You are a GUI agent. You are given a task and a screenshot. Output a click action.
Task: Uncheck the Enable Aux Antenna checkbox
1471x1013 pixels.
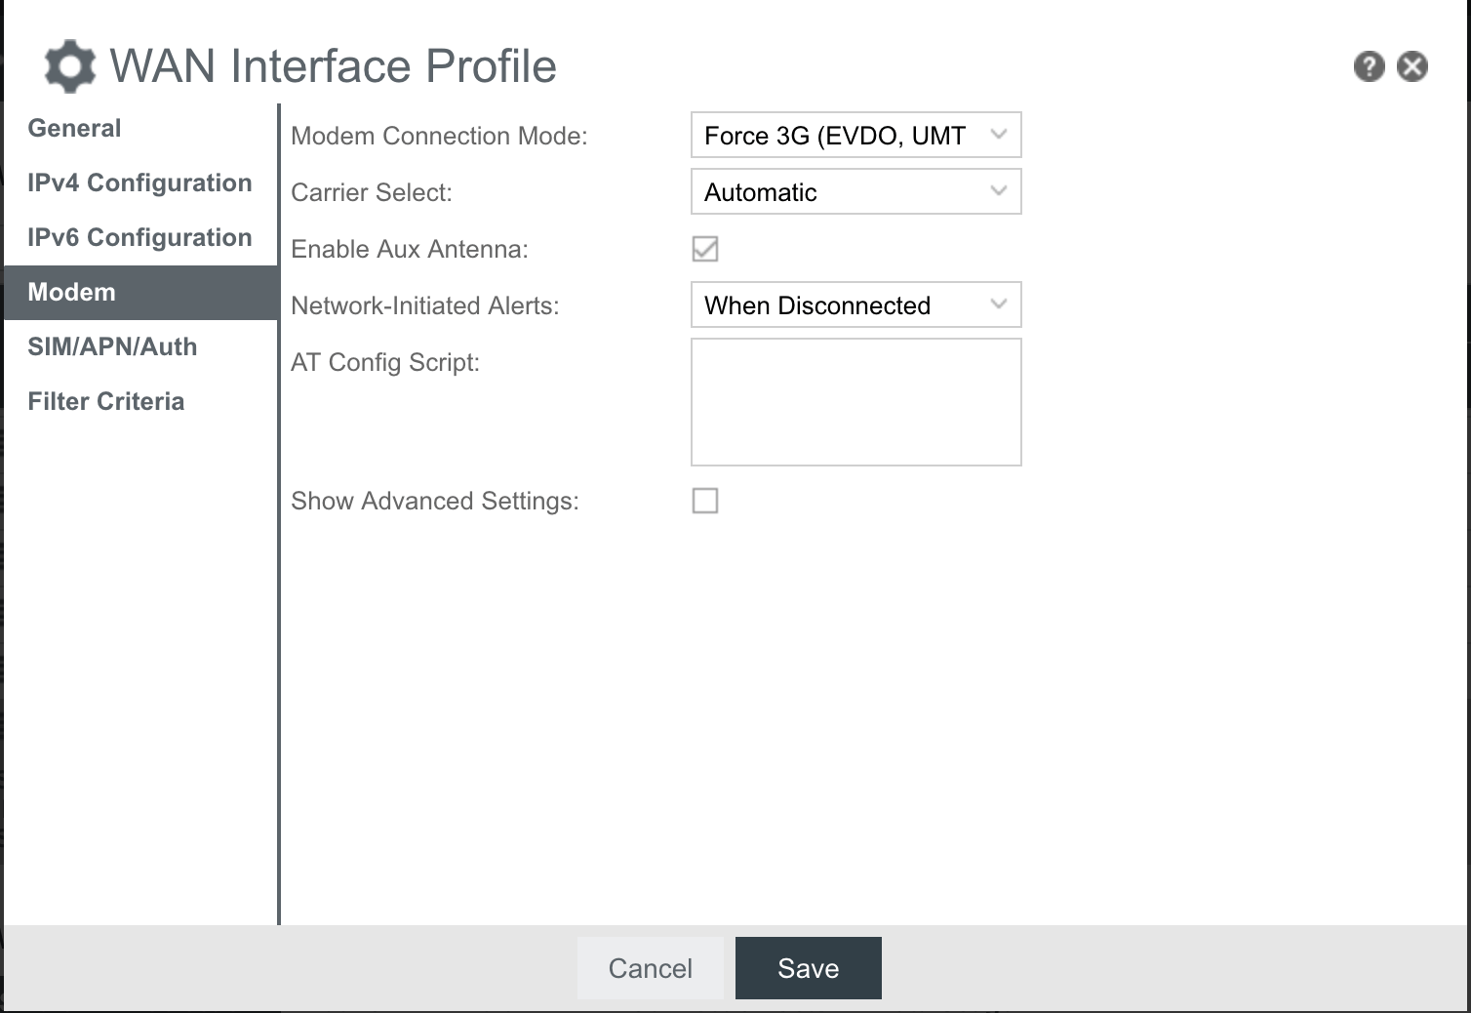pyautogui.click(x=706, y=249)
